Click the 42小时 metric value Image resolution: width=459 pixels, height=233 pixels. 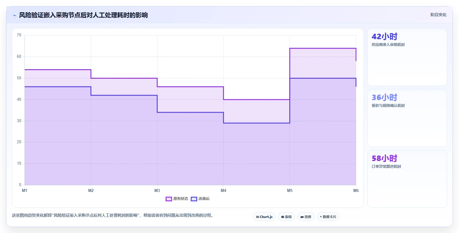pyautogui.click(x=384, y=37)
